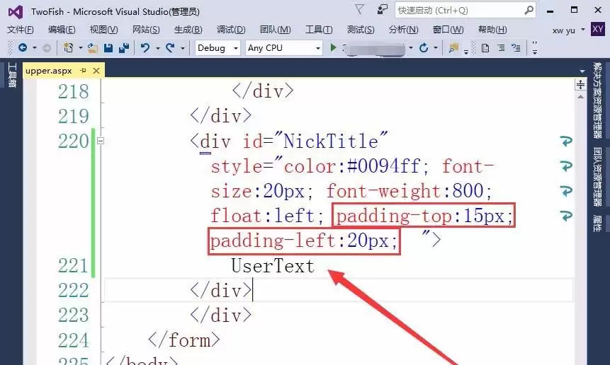This screenshot has width=610, height=365.
Task: Click the New Project toolbar icon
Action: click(x=69, y=48)
